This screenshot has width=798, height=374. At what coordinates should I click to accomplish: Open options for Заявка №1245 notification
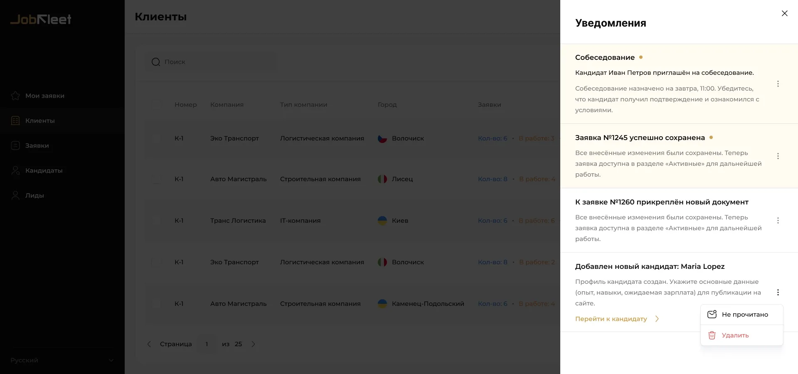click(x=778, y=156)
